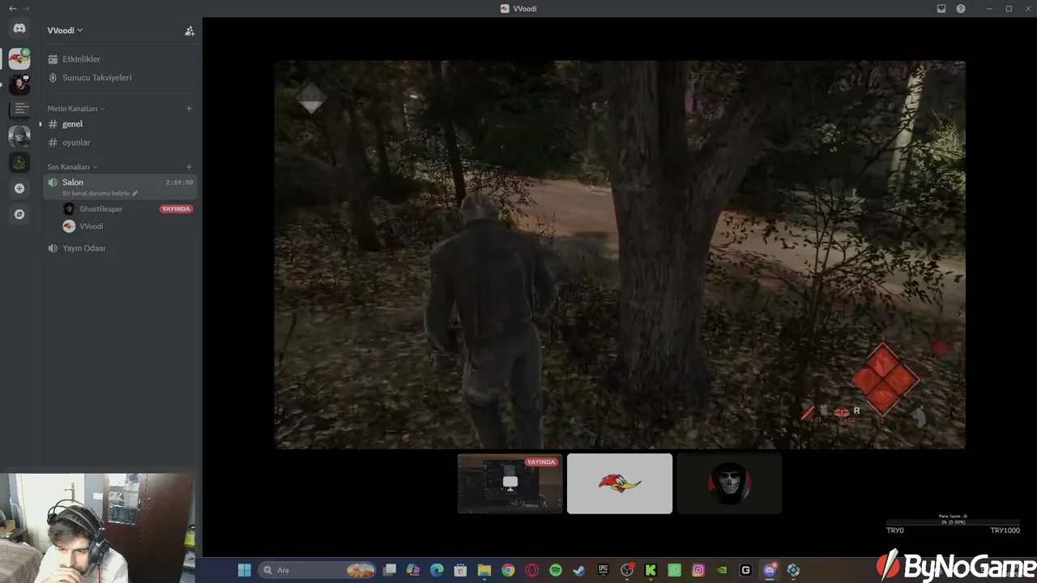The width and height of the screenshot is (1037, 583).
Task: Open Discord direct messages home icon
Action: click(19, 28)
